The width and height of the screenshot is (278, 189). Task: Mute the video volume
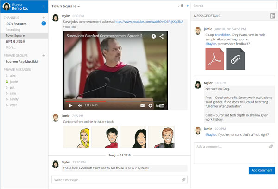point(79,105)
